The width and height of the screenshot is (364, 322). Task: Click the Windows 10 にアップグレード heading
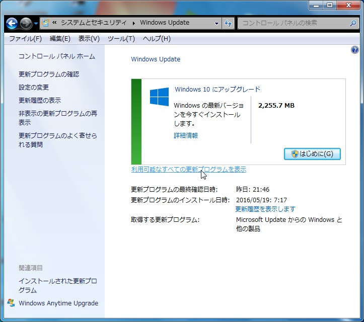click(x=217, y=90)
